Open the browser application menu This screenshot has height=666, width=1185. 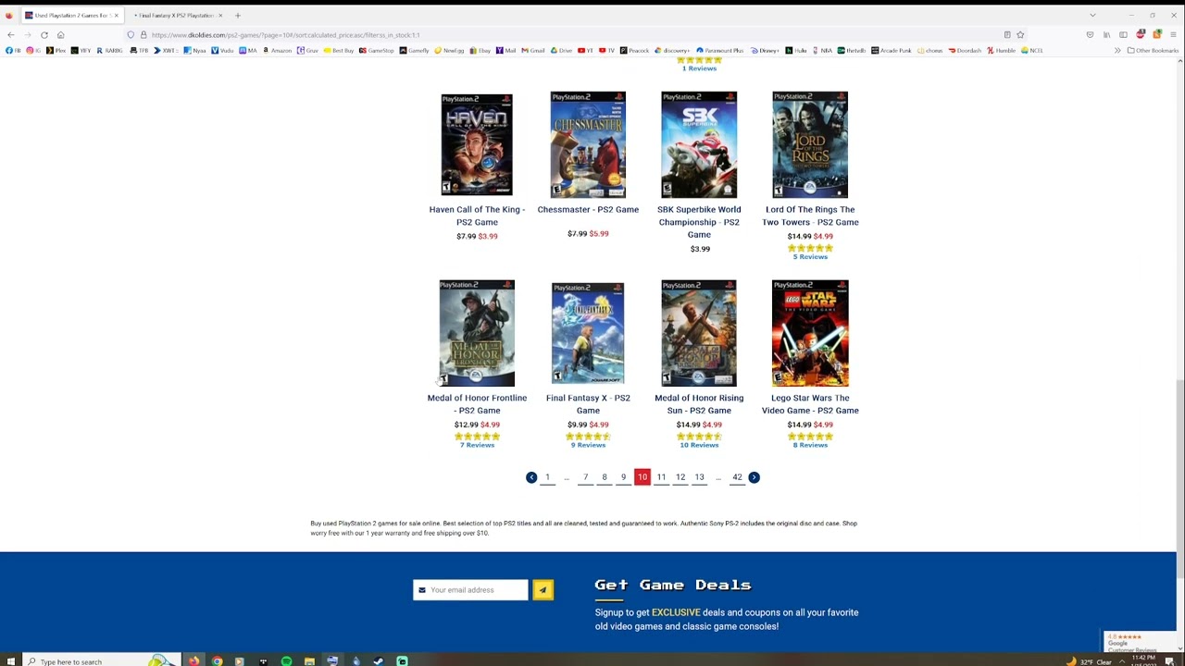(x=1173, y=35)
